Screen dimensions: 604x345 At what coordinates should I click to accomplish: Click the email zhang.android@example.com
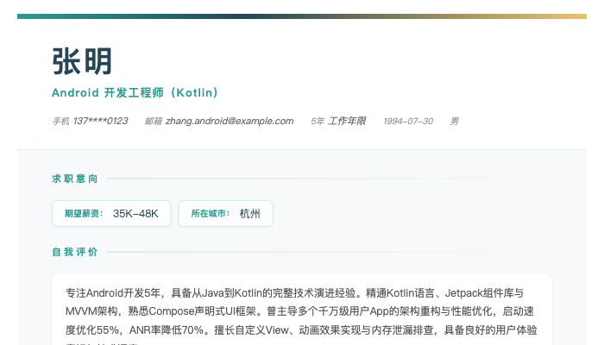pos(230,121)
